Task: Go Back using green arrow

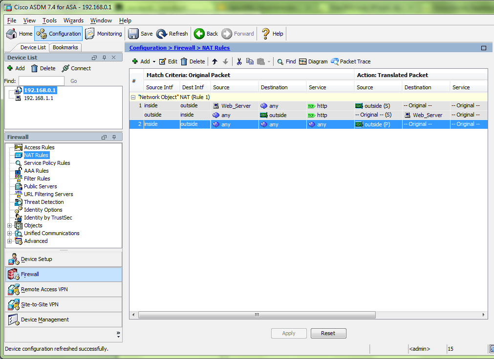Action: tap(206, 34)
